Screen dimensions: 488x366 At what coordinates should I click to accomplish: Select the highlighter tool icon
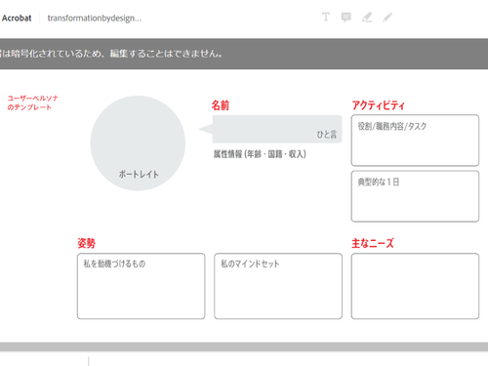(367, 17)
